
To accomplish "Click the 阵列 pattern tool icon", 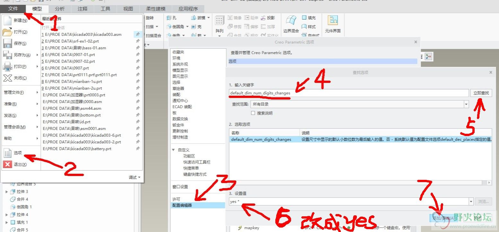I will click(219, 21).
